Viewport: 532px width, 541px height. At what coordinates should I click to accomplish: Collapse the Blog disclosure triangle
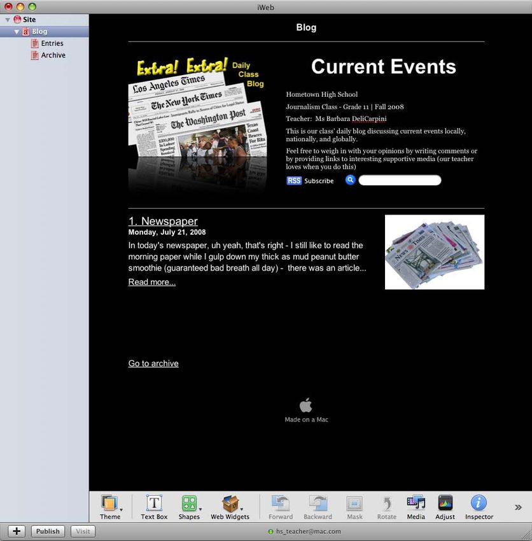point(16,32)
